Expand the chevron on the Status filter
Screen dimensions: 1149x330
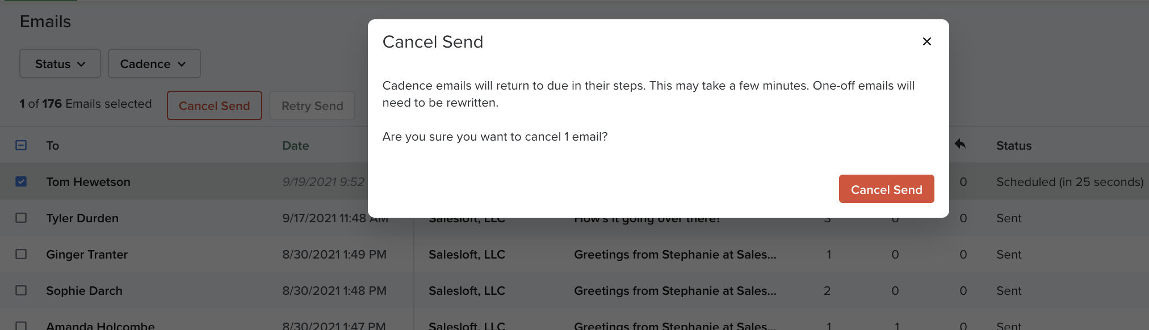coord(83,64)
